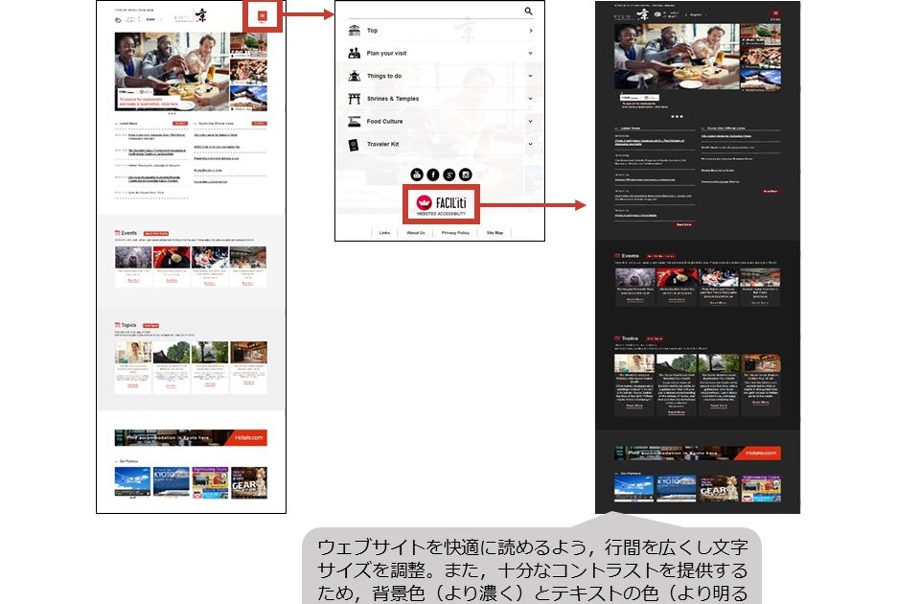Click the search magnifier icon in menu panel
The width and height of the screenshot is (920, 604).
(528, 12)
